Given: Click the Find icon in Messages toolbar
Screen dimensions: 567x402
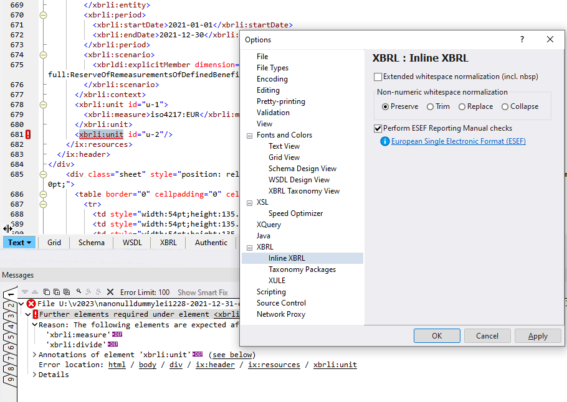Looking at the screenshot, I should tap(79, 292).
